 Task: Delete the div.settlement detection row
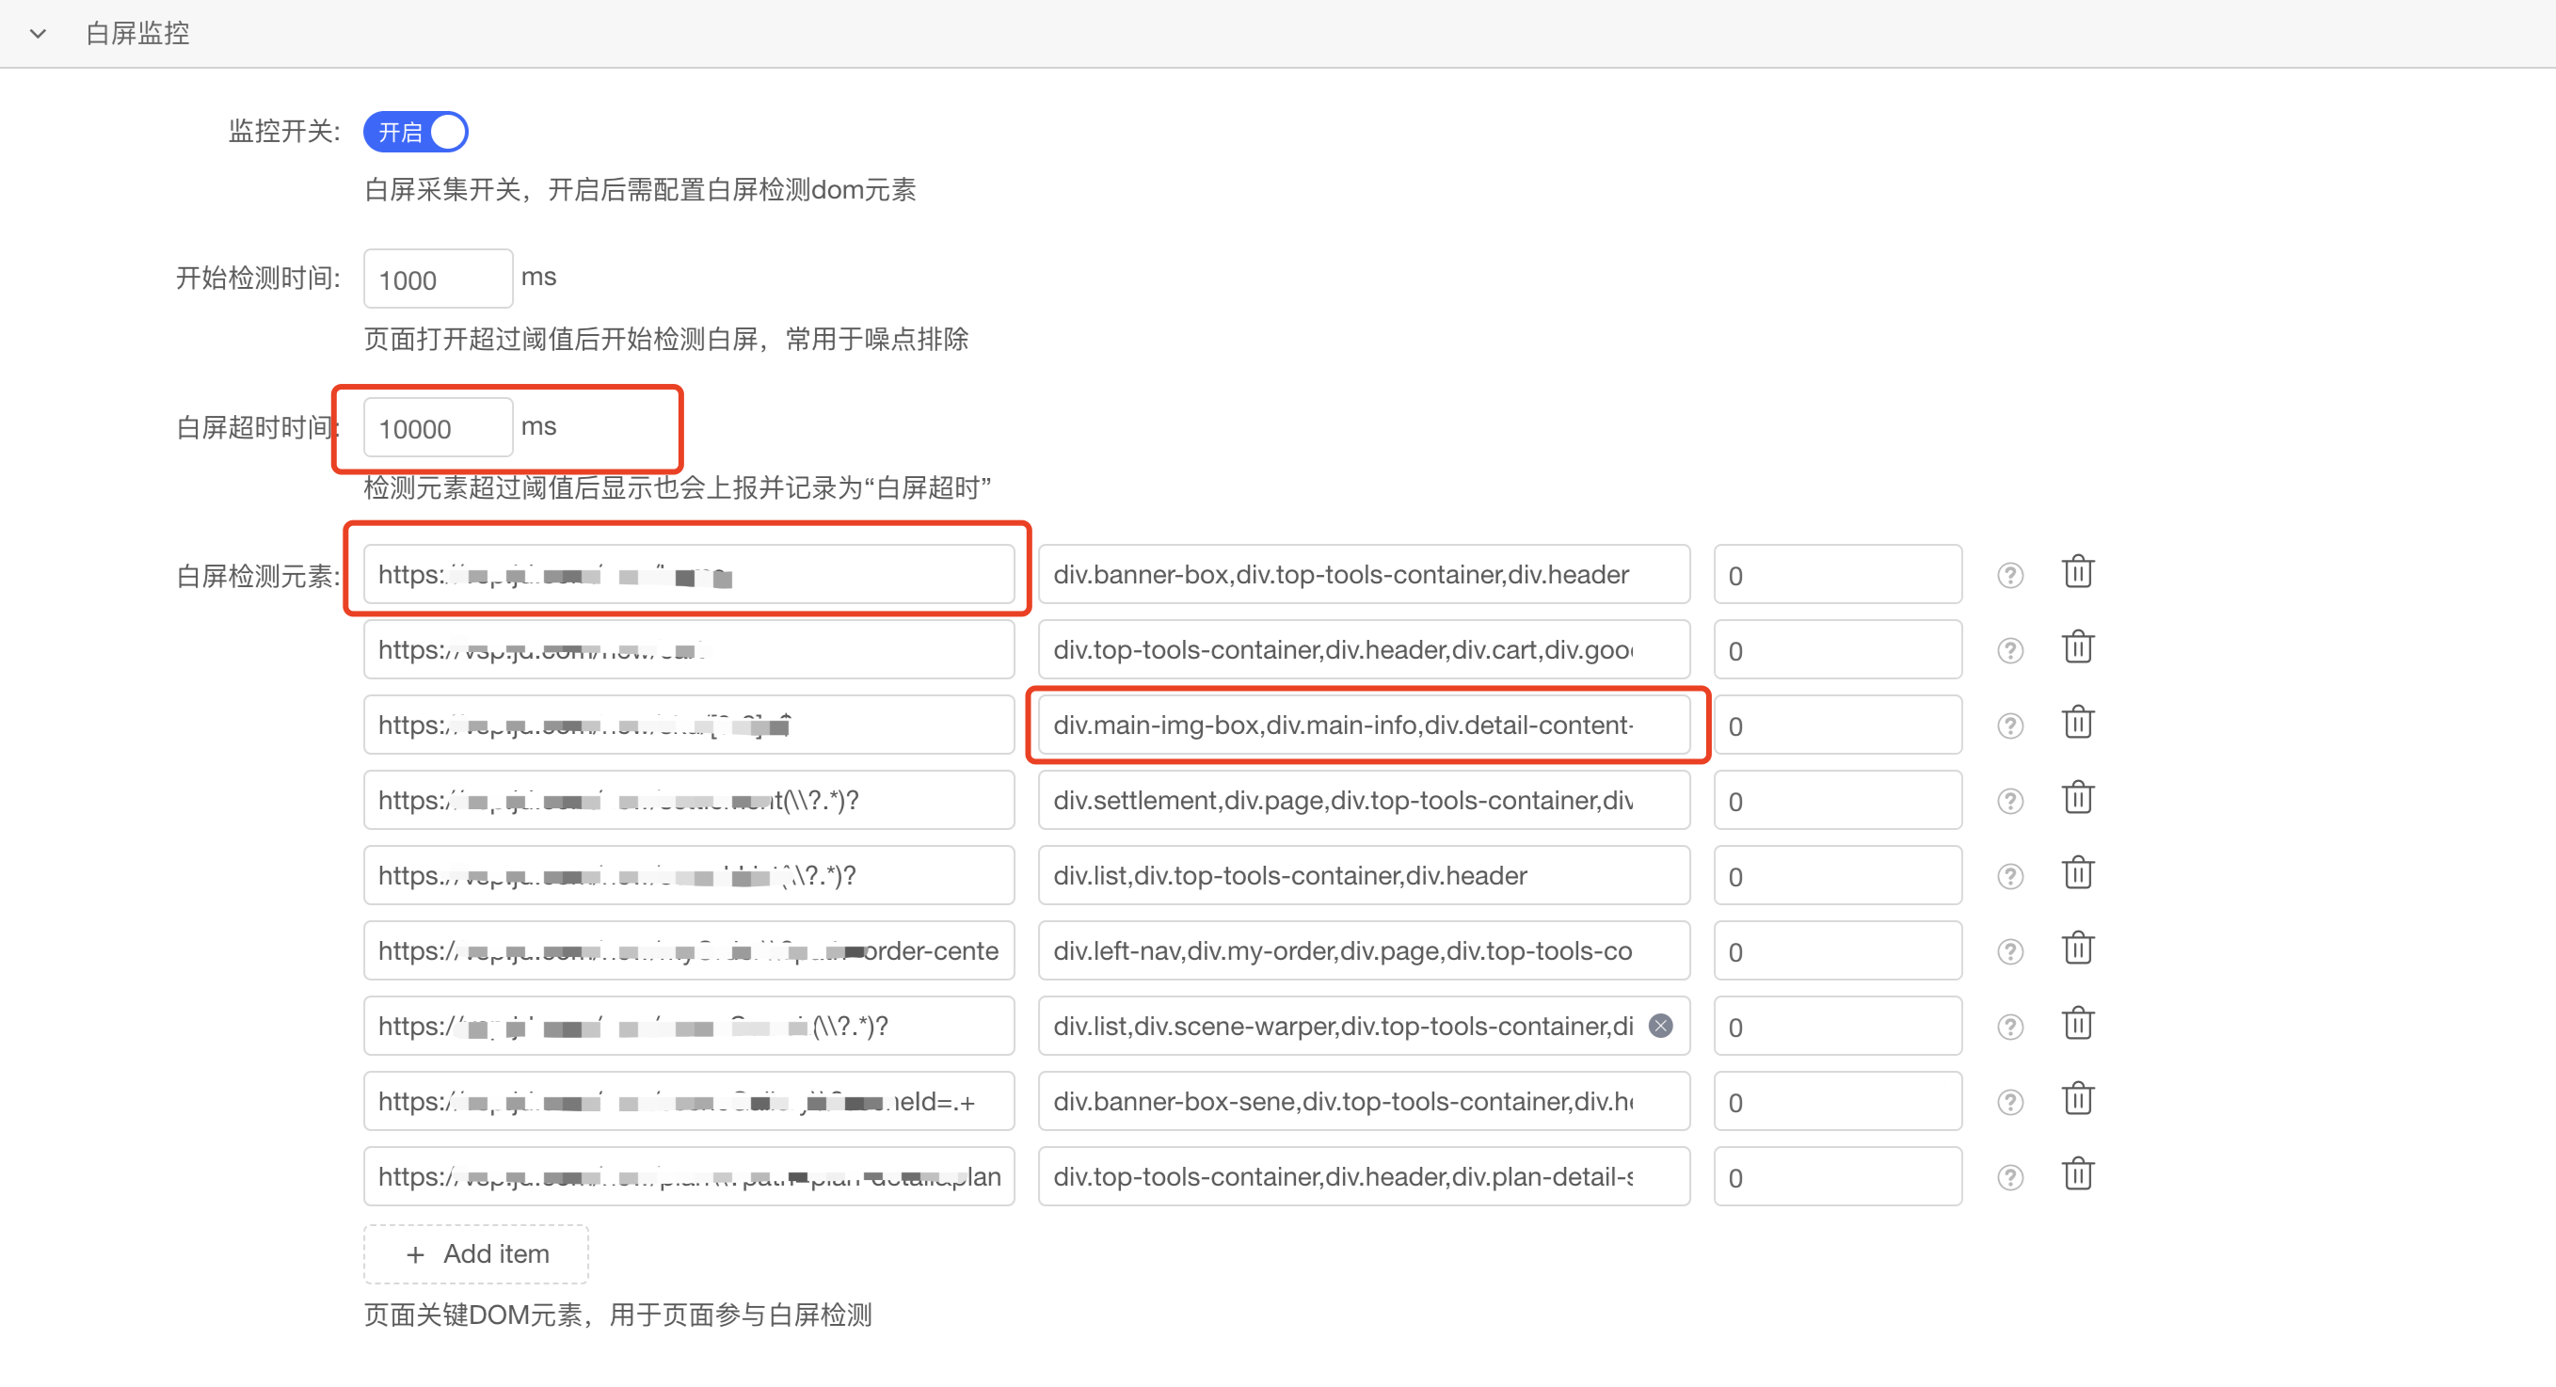tap(2077, 800)
